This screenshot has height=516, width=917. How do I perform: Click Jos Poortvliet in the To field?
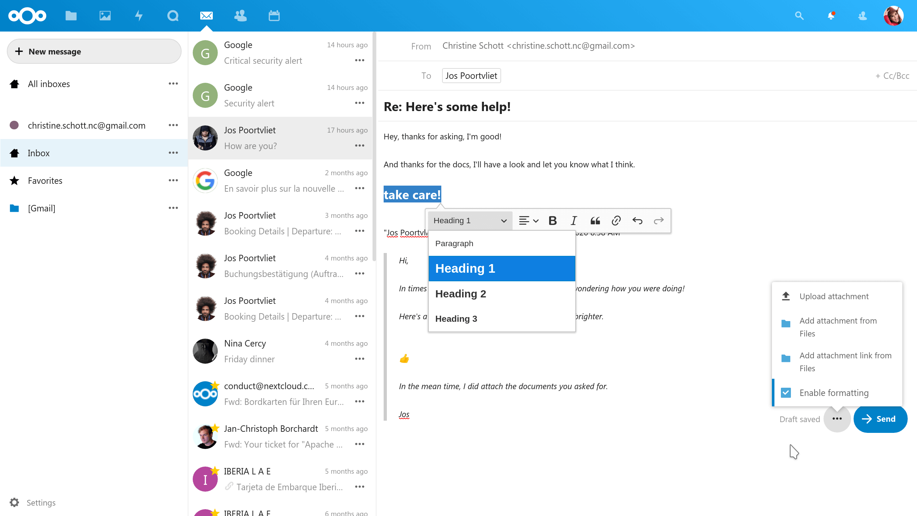coord(471,76)
